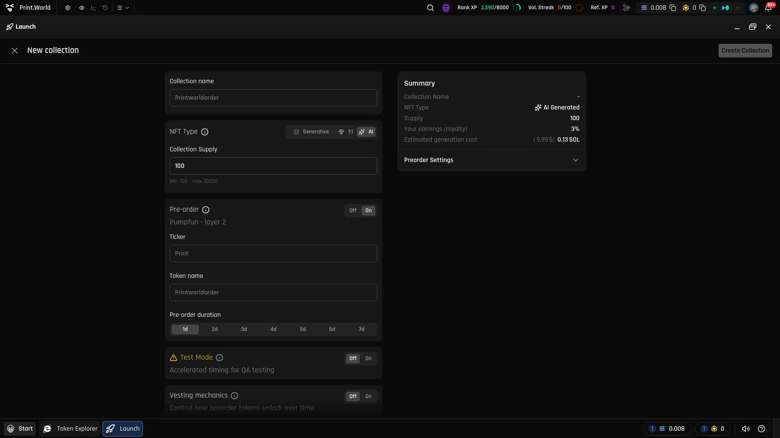Click the Test Mode warning triangle icon
This screenshot has width=780, height=438.
click(x=174, y=358)
